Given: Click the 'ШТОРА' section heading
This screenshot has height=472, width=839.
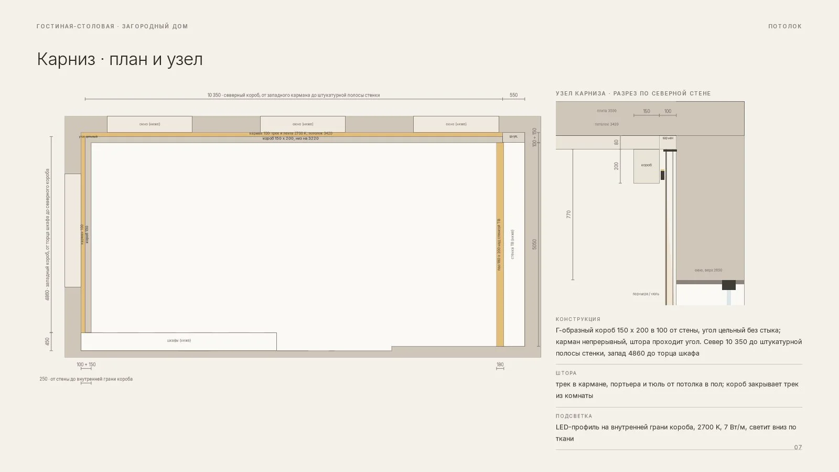Looking at the screenshot, I should (566, 373).
